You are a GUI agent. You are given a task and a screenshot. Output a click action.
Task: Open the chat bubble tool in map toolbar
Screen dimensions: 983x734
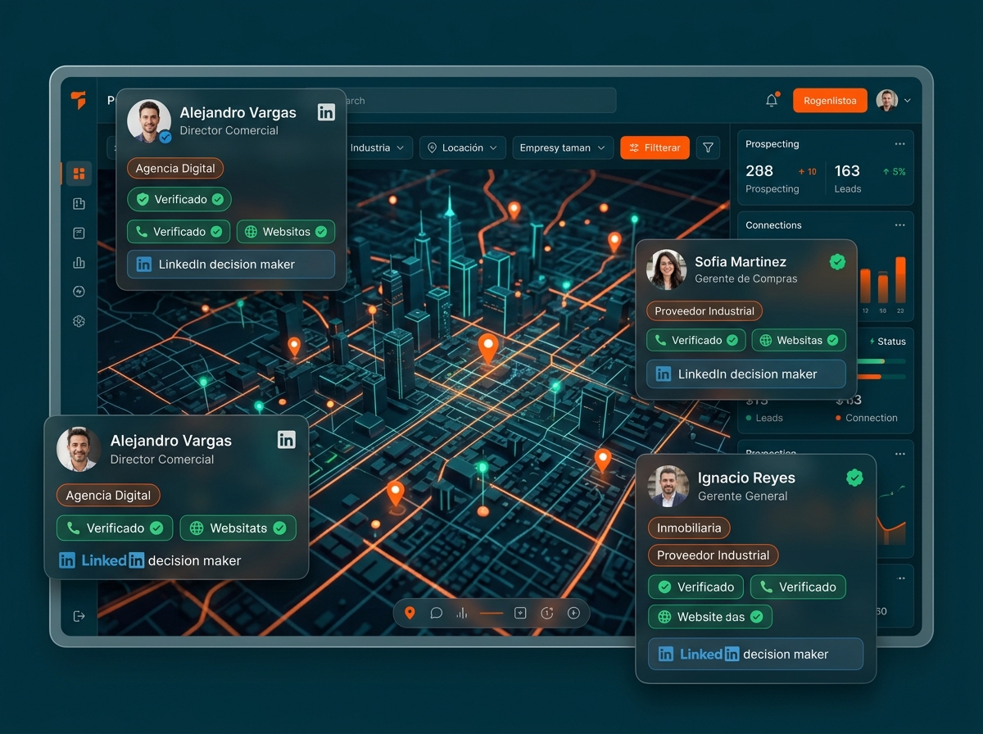coord(437,613)
